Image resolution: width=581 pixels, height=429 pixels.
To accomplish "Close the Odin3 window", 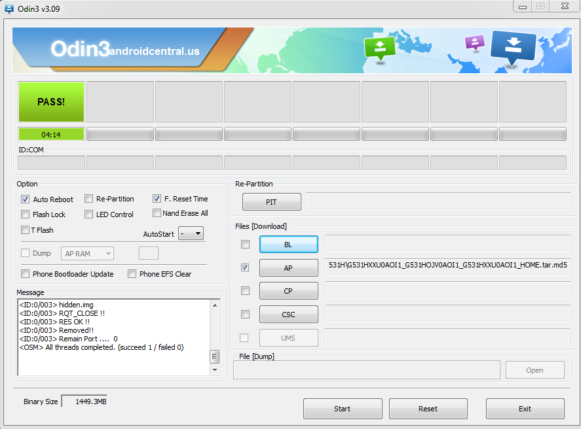I will pyautogui.click(x=565, y=7).
